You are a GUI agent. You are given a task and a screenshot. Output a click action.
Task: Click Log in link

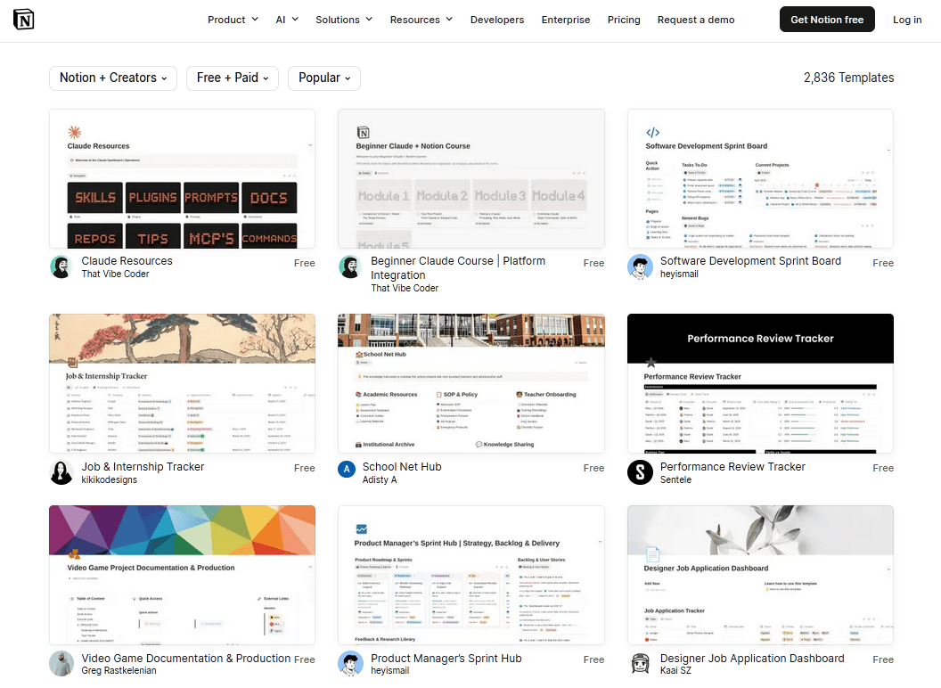907,20
